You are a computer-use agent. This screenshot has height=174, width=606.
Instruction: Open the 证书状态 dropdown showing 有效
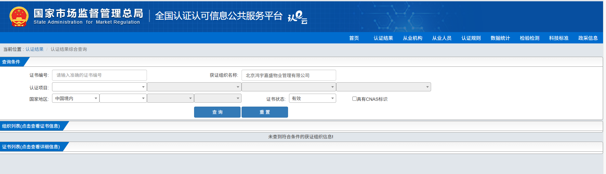(x=312, y=98)
